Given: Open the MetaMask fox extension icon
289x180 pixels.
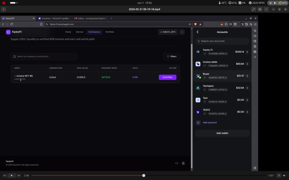Looking at the screenshot, I should [x=222, y=24].
